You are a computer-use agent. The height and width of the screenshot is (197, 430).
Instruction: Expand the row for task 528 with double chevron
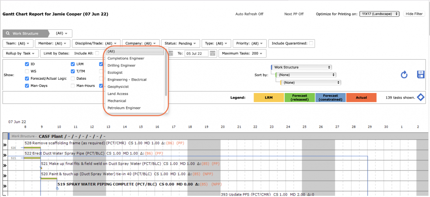tap(5, 144)
